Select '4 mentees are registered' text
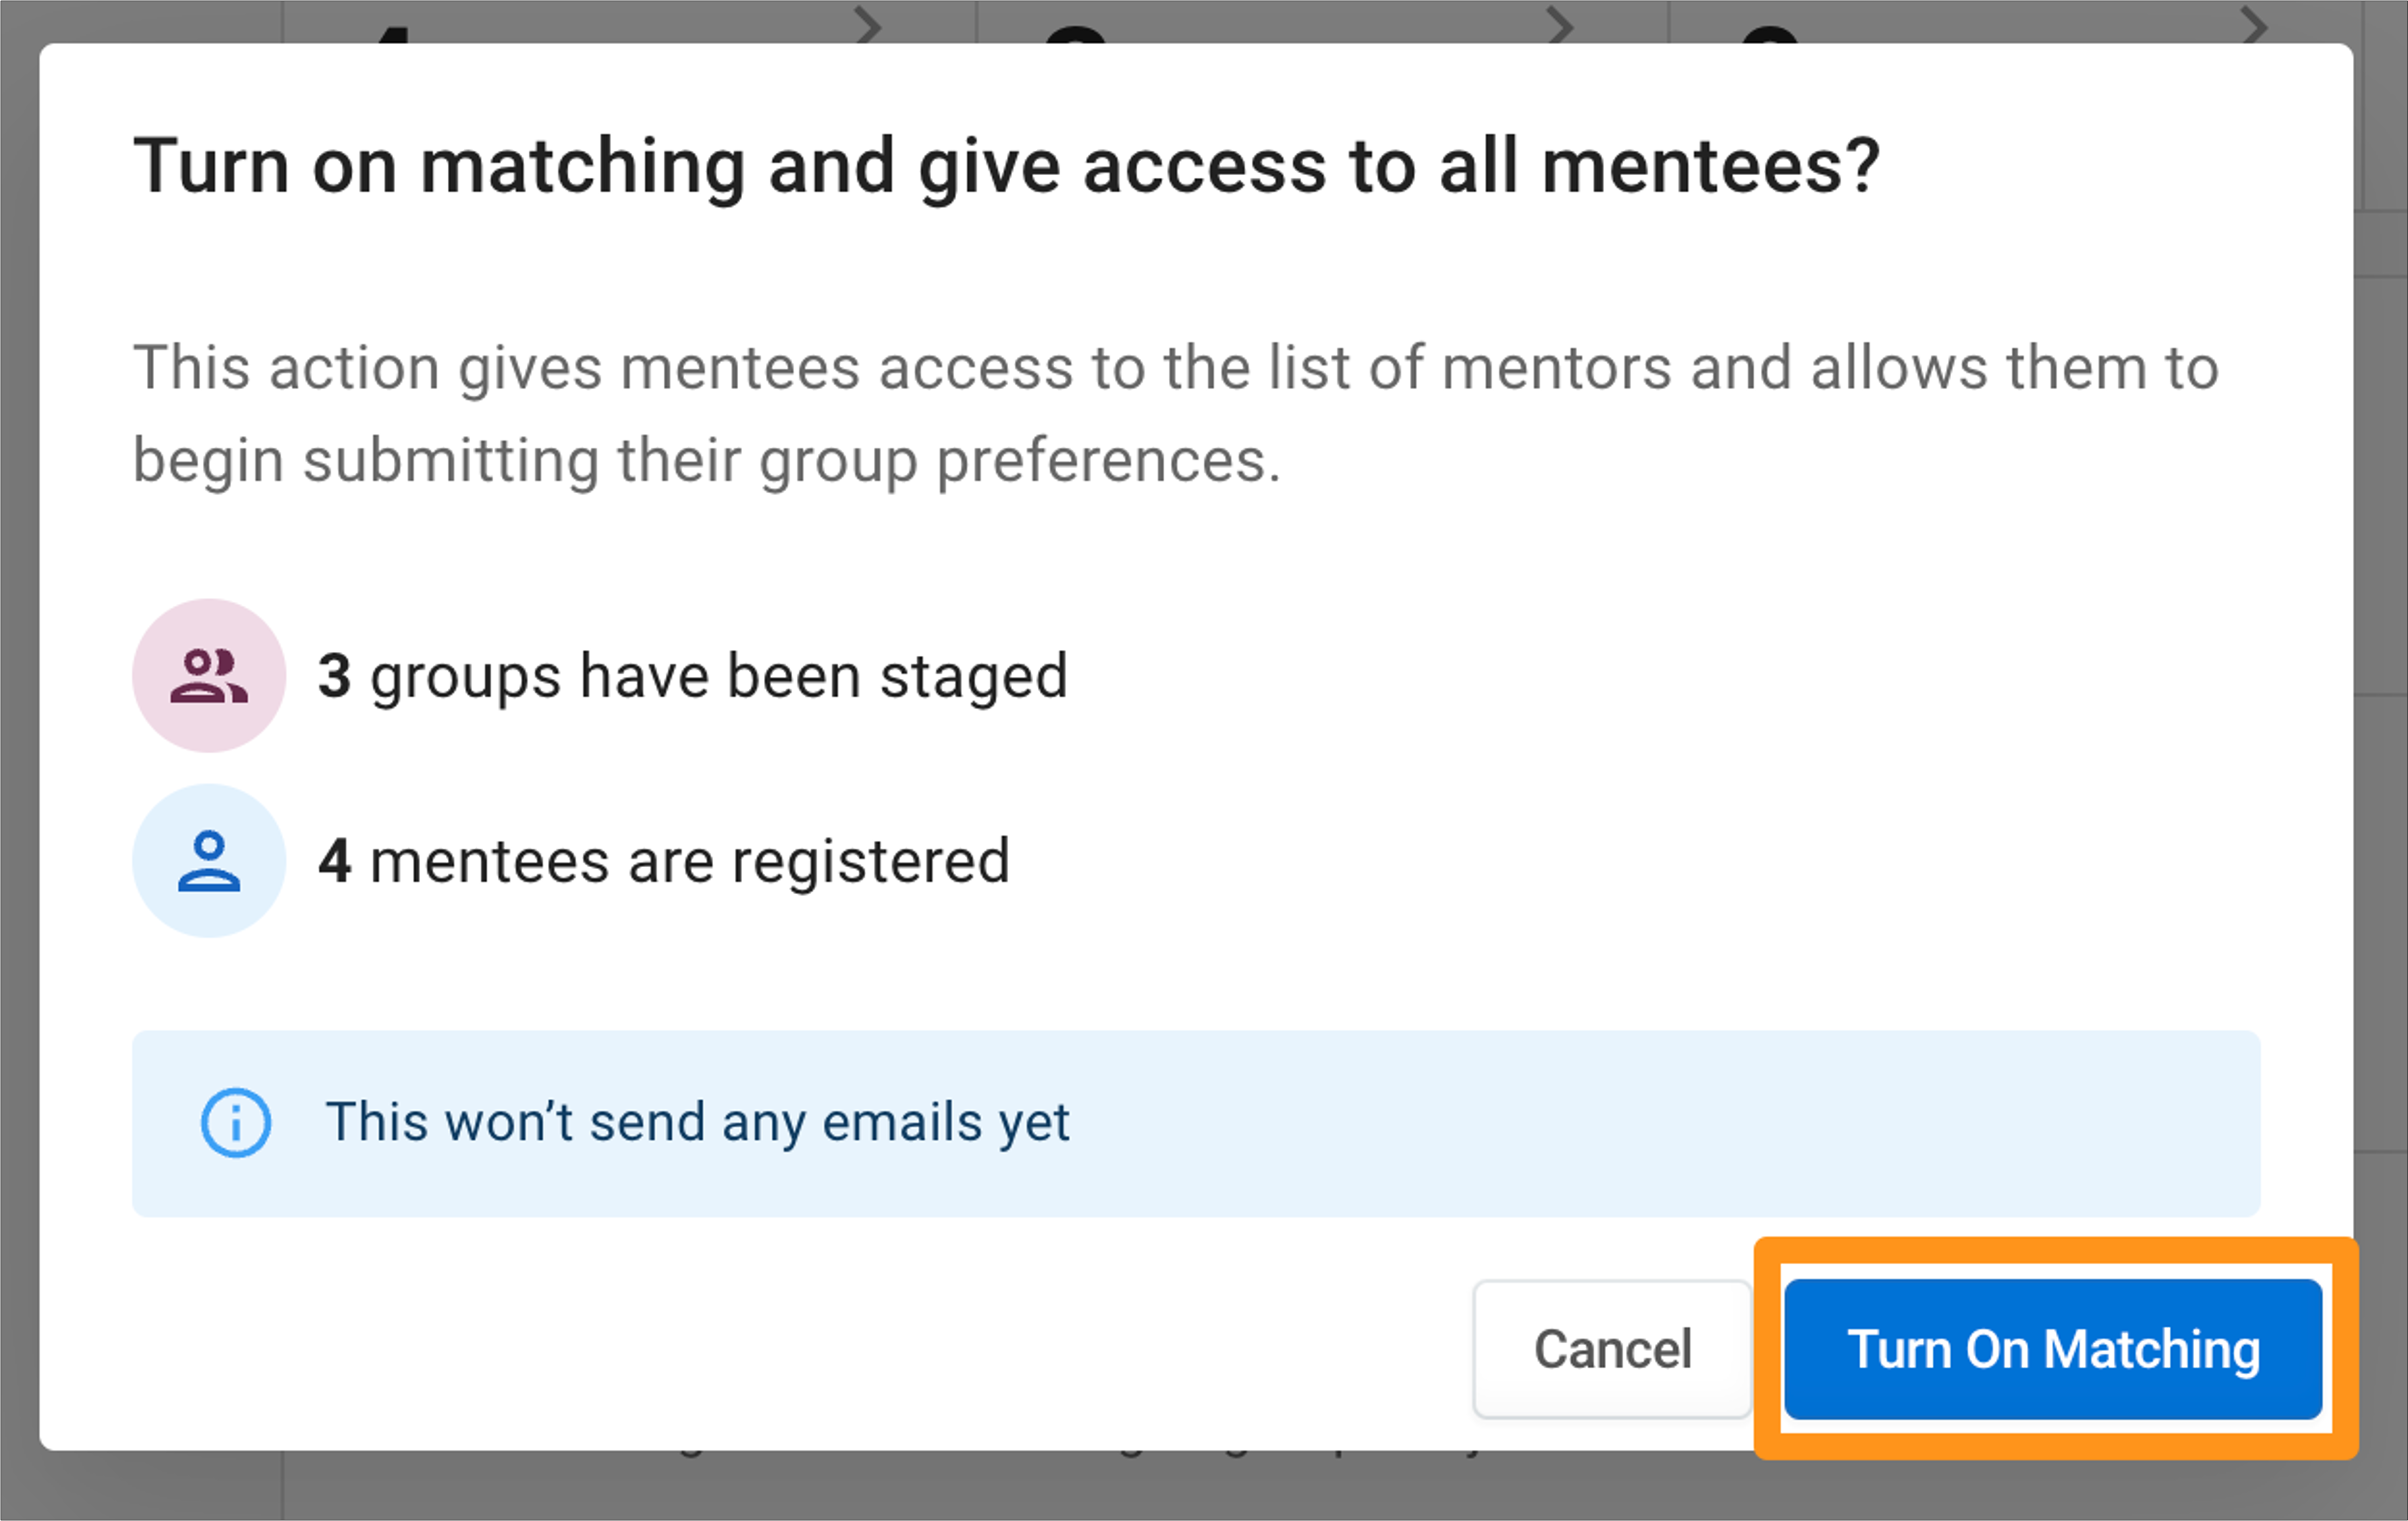 tap(664, 862)
